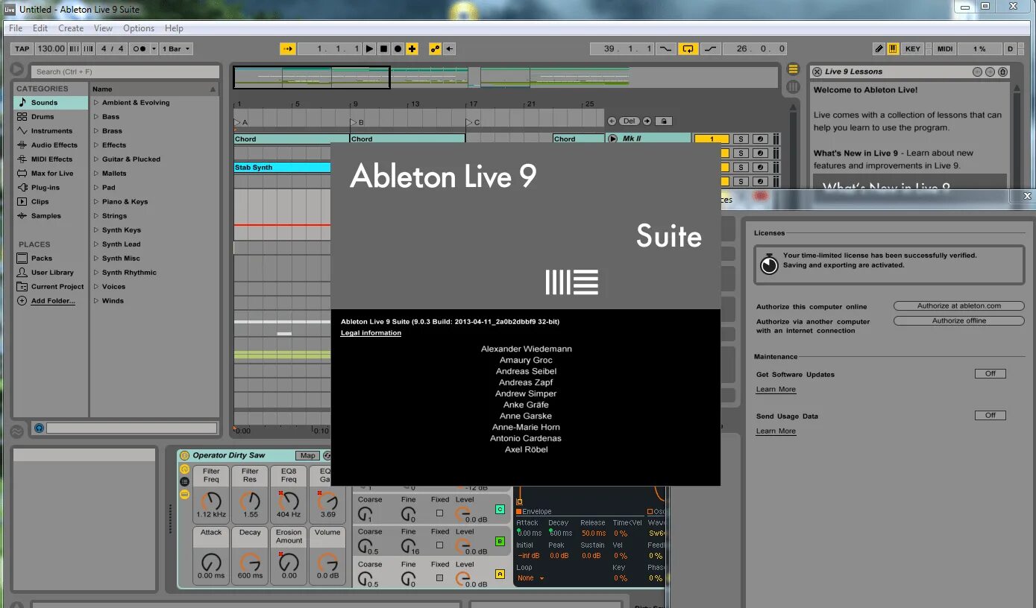
Task: Click the global Record button
Action: (x=398, y=48)
